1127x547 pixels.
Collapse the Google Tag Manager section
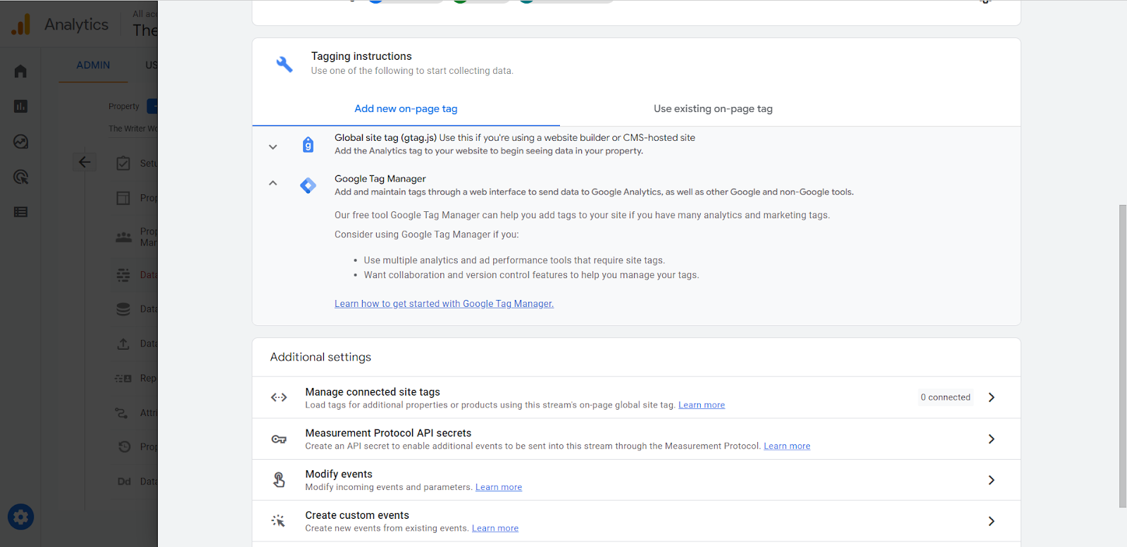[273, 183]
